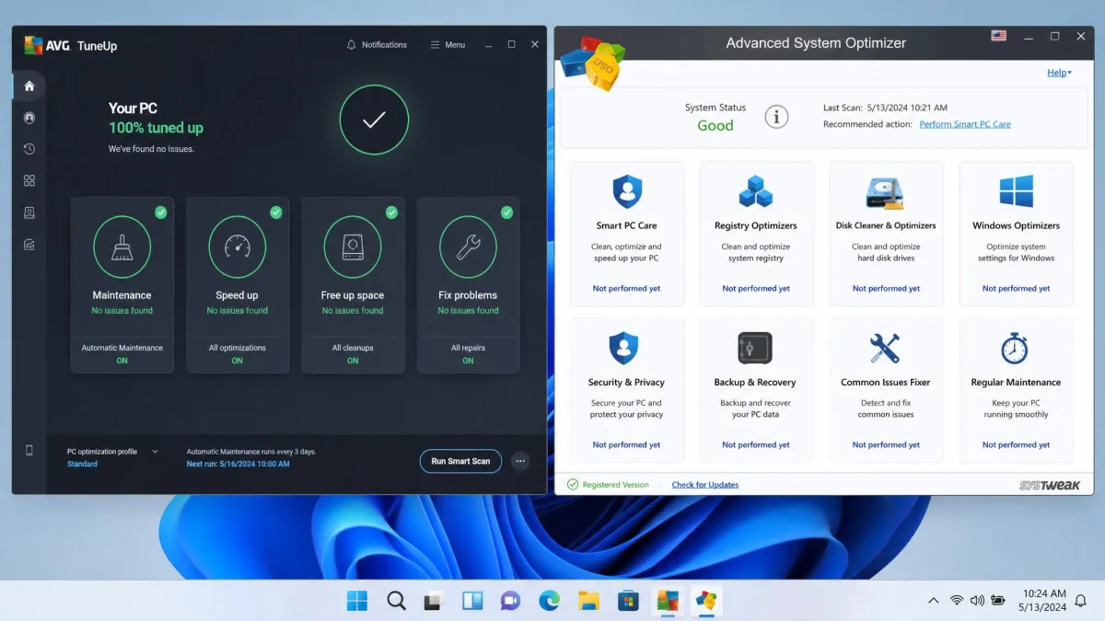The image size is (1105, 621).
Task: Open the notification bell in the system tray
Action: click(x=1082, y=601)
